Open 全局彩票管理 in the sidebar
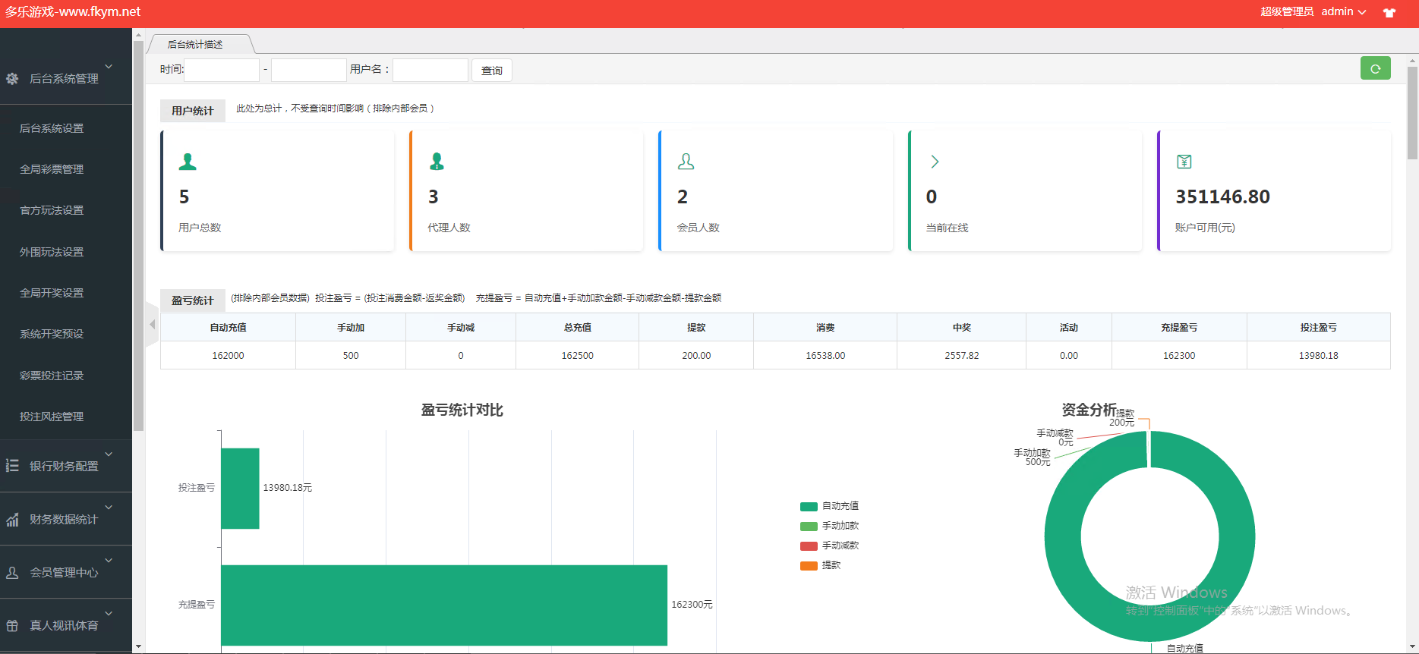Screen dimensions: 1419x654 click(x=52, y=169)
